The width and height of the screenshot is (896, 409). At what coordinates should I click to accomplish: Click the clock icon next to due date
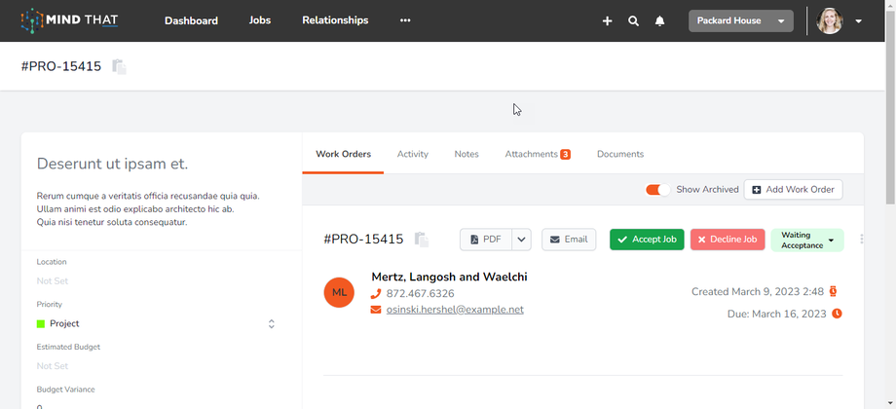837,314
